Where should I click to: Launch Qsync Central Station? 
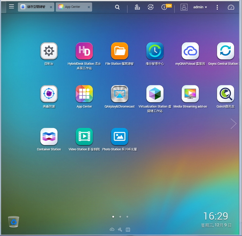coord(225,51)
